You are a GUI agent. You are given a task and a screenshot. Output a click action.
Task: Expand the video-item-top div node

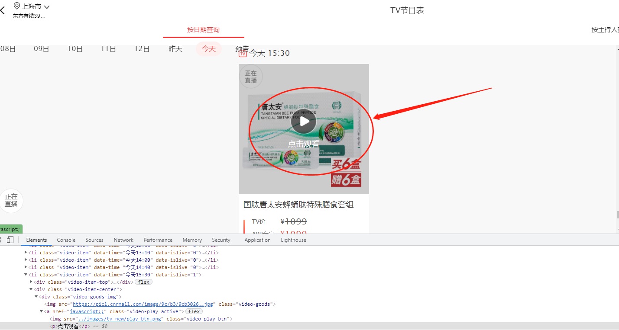pyautogui.click(x=31, y=282)
